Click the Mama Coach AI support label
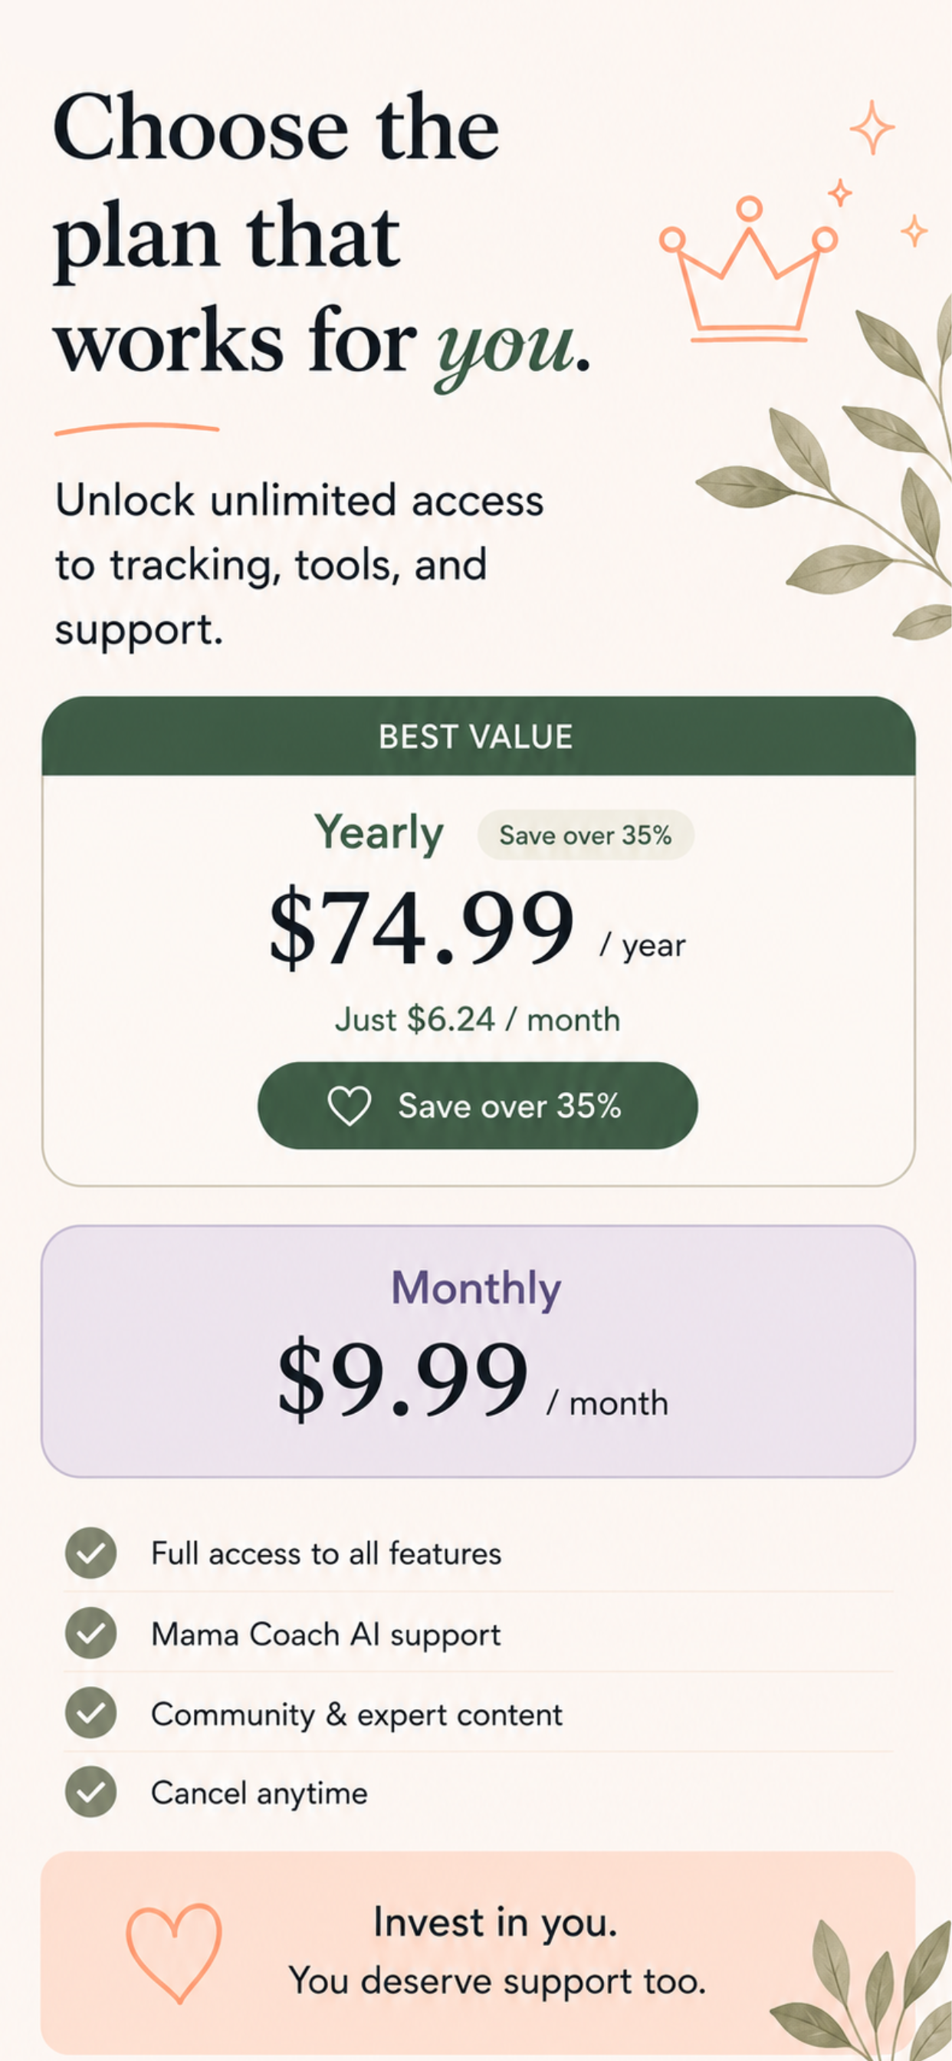The height and width of the screenshot is (2061, 952). 326,1635
